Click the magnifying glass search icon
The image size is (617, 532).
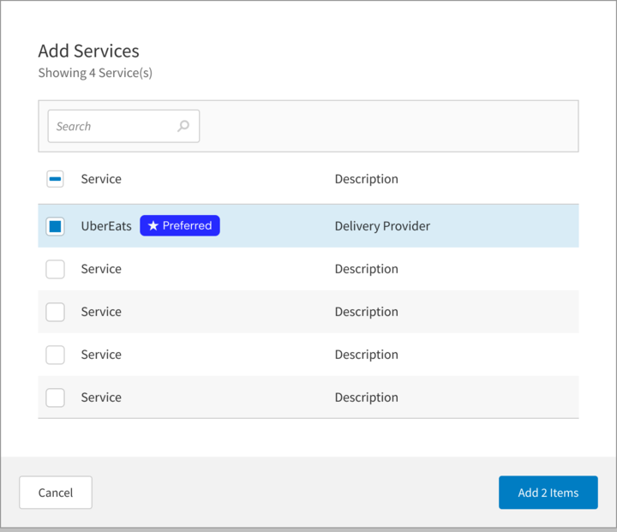[x=183, y=126]
